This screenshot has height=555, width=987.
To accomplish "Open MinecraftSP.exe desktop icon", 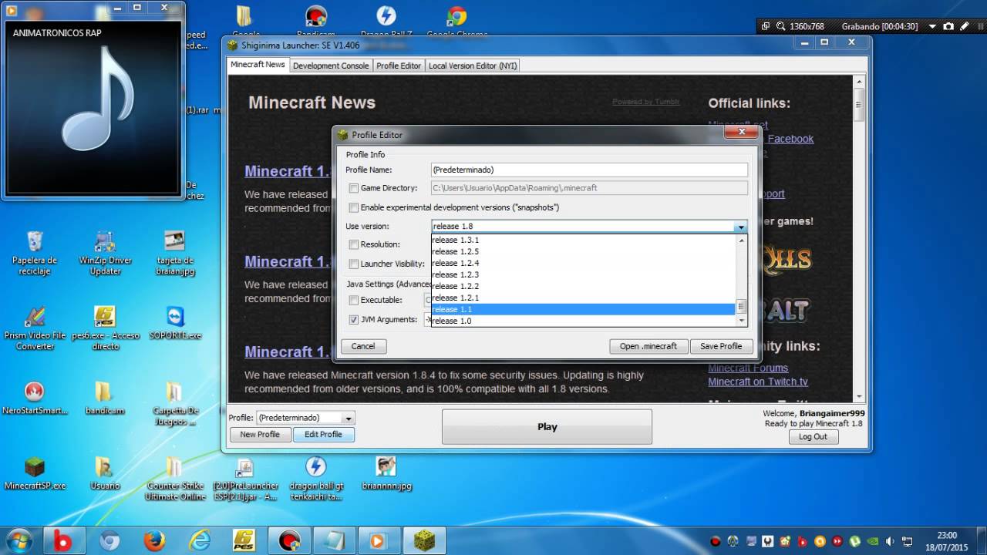I will click(x=35, y=473).
